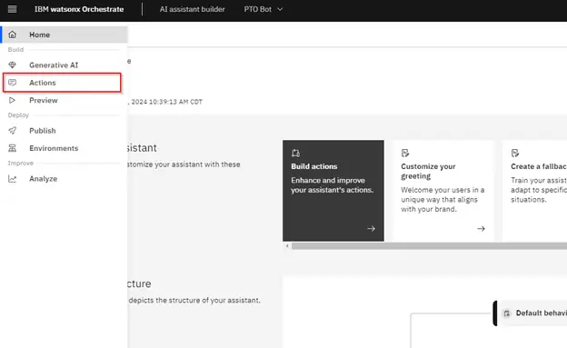Open the Customize your greeting card
The image size is (567, 348).
[x=443, y=191]
